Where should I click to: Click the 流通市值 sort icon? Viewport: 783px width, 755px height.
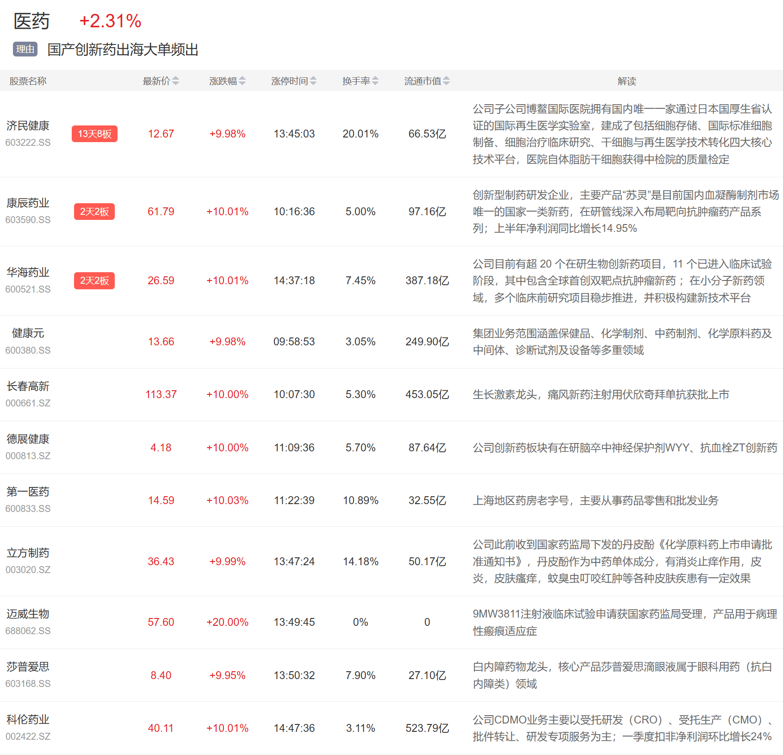pyautogui.click(x=446, y=81)
